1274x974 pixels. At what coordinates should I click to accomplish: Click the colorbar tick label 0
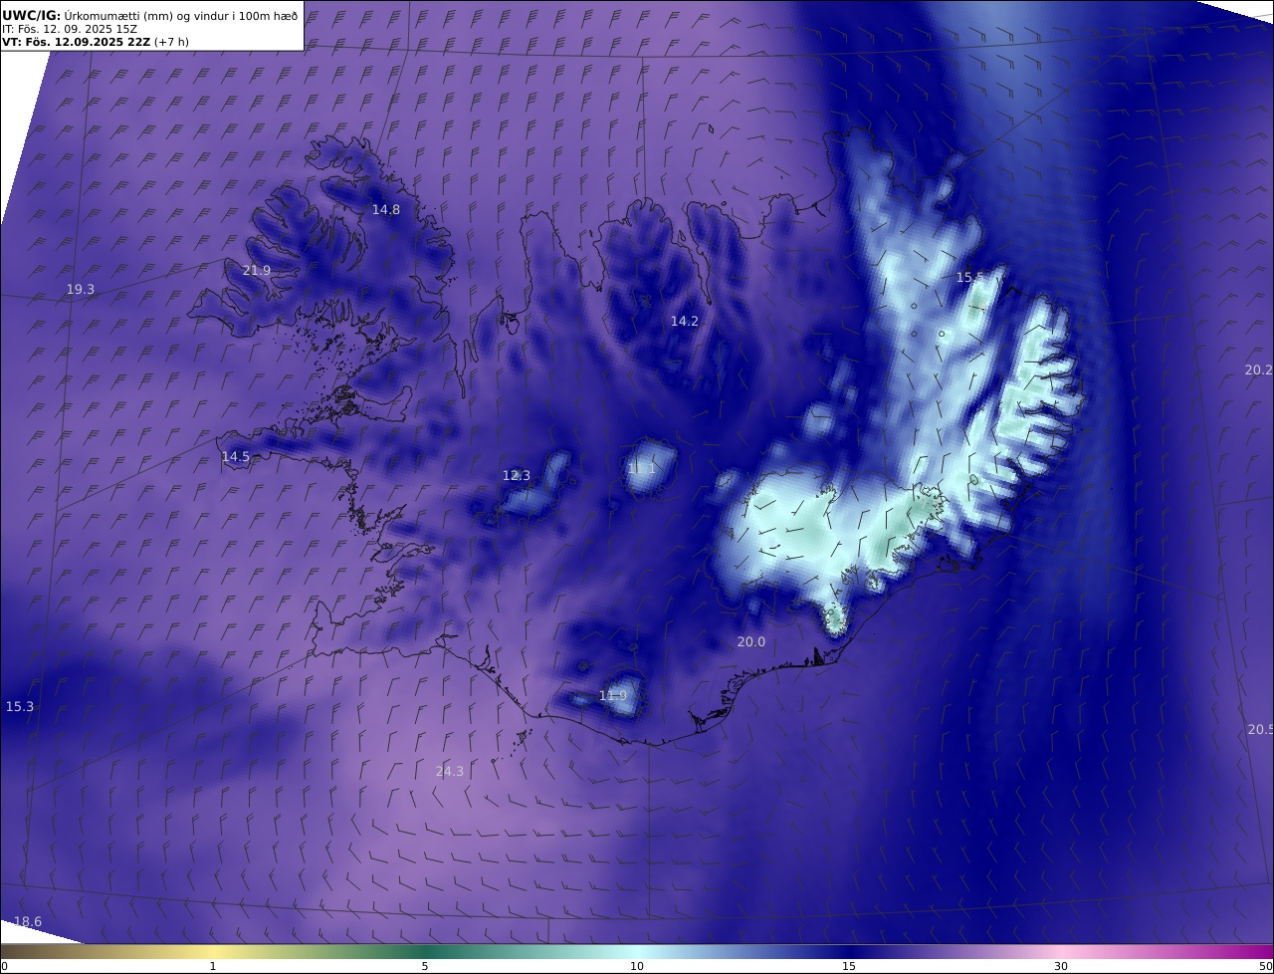click(x=4, y=966)
